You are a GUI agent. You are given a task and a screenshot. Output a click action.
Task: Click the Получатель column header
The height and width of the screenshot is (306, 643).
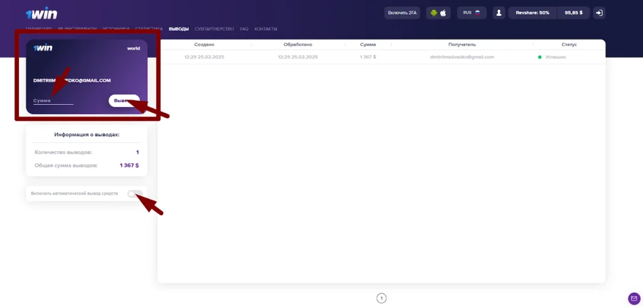(462, 45)
